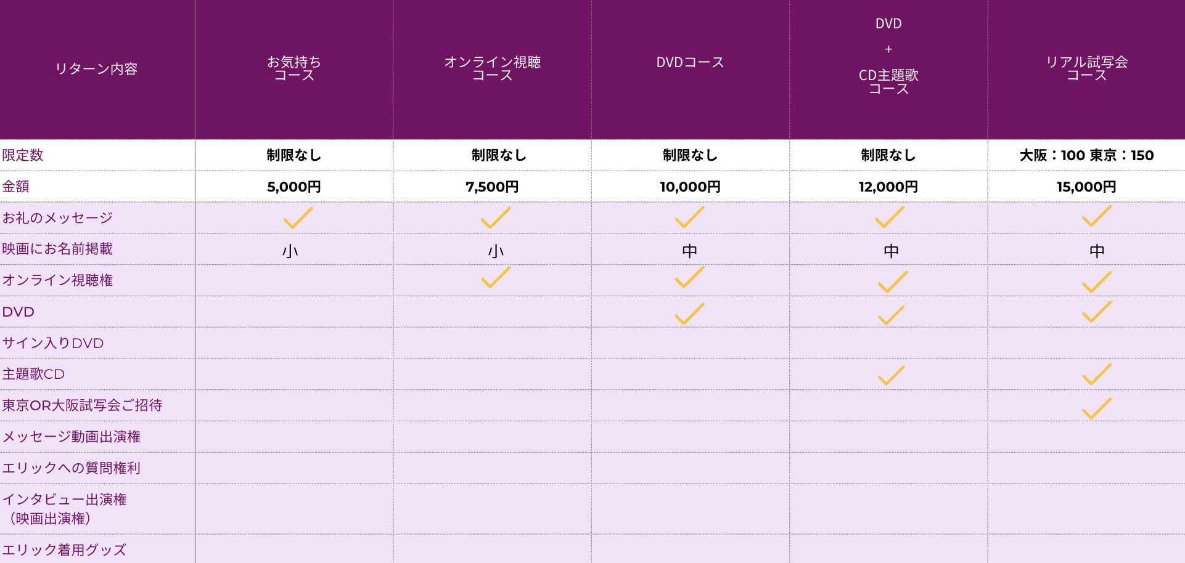Click the 小 name-size mark under お気持ちコース
Image resolution: width=1185 pixels, height=563 pixels.
point(290,251)
